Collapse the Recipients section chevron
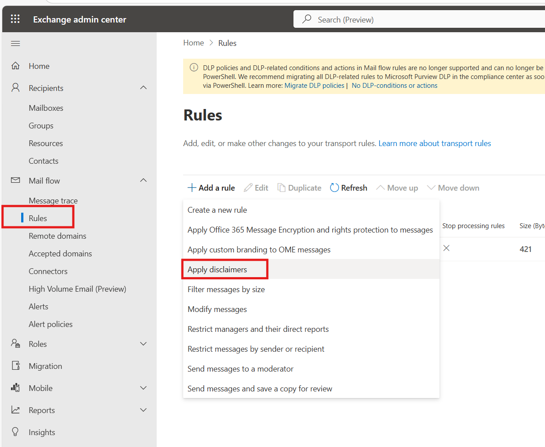 tap(143, 88)
